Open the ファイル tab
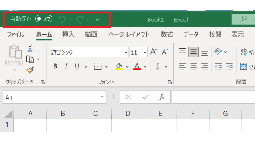Image resolution: width=255 pixels, height=143 pixels. (x=16, y=34)
